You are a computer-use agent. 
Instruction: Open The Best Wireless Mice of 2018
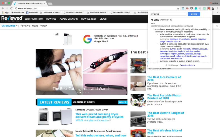coord(164,132)
